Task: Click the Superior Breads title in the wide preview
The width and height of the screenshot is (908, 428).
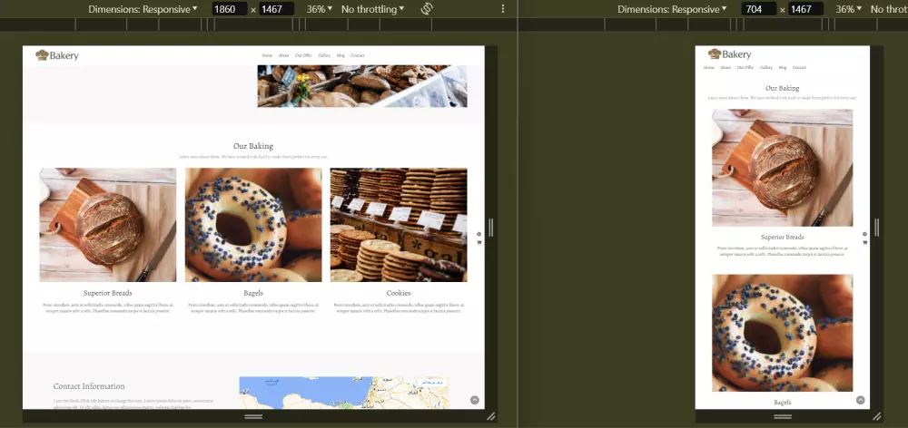Action: (x=108, y=293)
